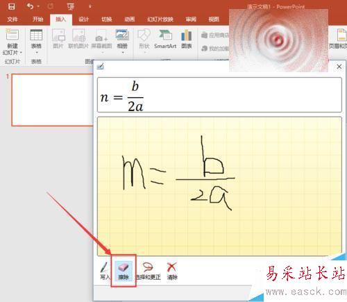Screen dimensions: 347x302
Task: Click the 形状 (Shapes) icon
Action: coord(144,35)
